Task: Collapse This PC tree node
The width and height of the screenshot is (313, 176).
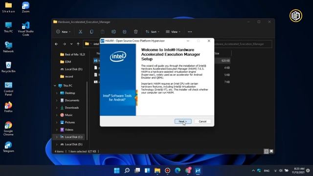Action: (x=55, y=86)
